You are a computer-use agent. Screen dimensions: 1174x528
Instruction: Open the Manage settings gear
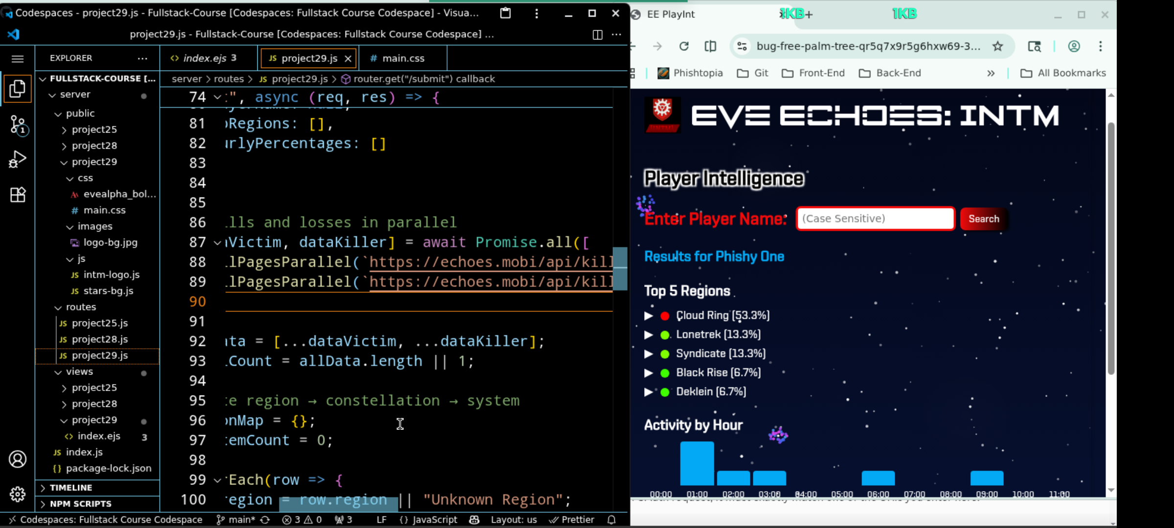pos(18,494)
